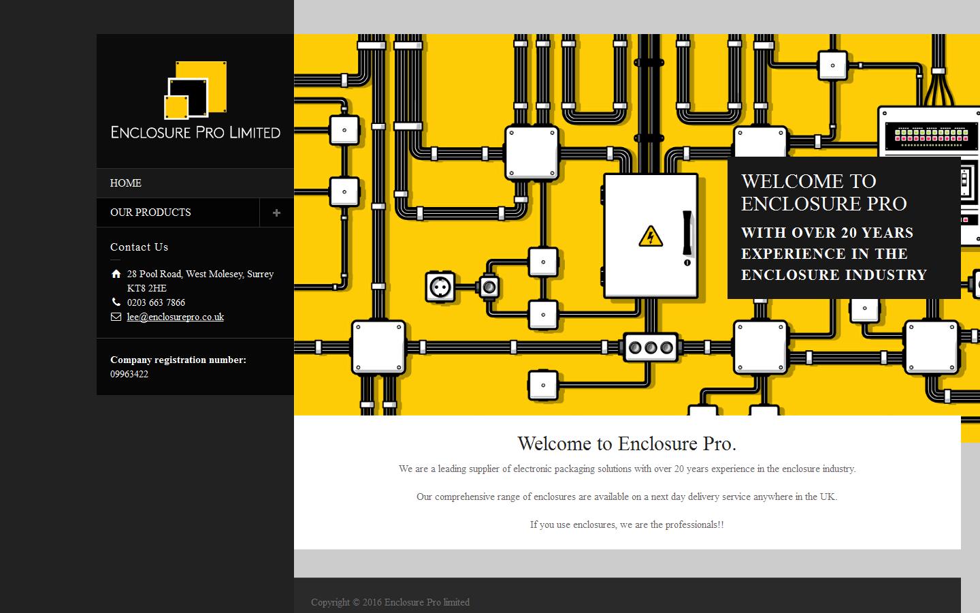
Task: Click the company registration number 09963422
Action: pos(129,374)
